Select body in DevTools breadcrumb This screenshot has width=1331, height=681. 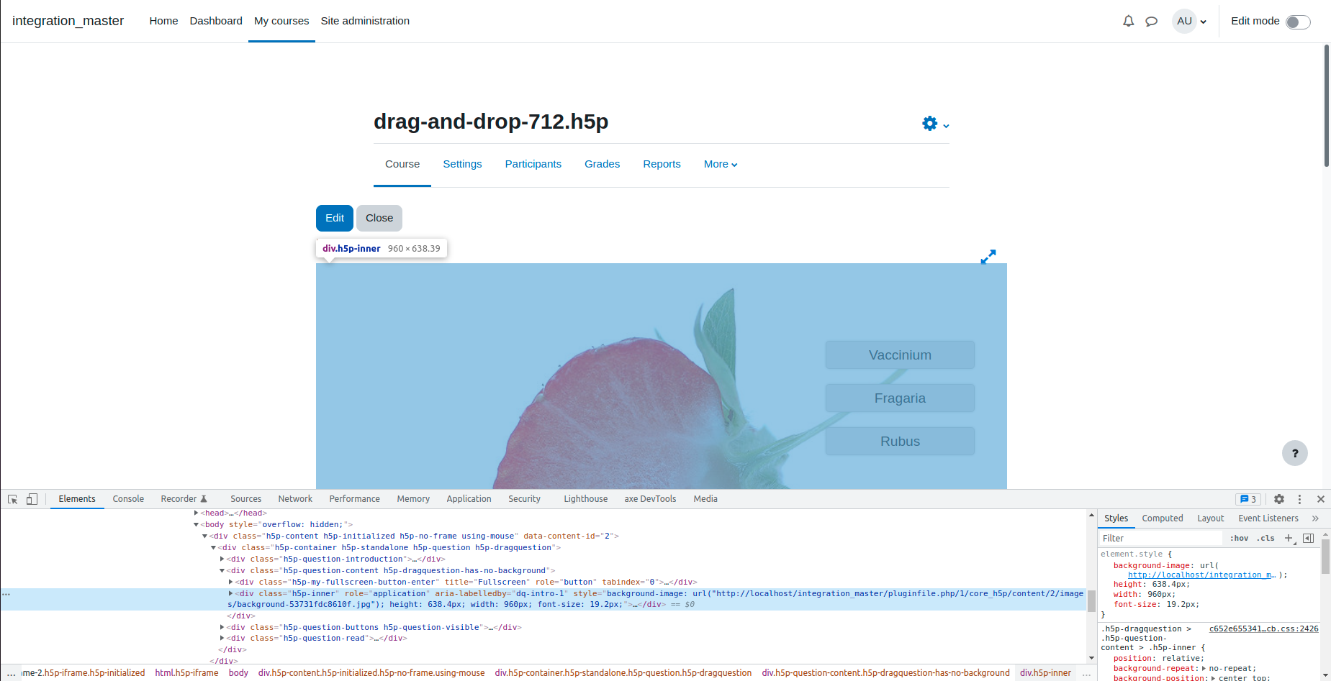point(238,673)
